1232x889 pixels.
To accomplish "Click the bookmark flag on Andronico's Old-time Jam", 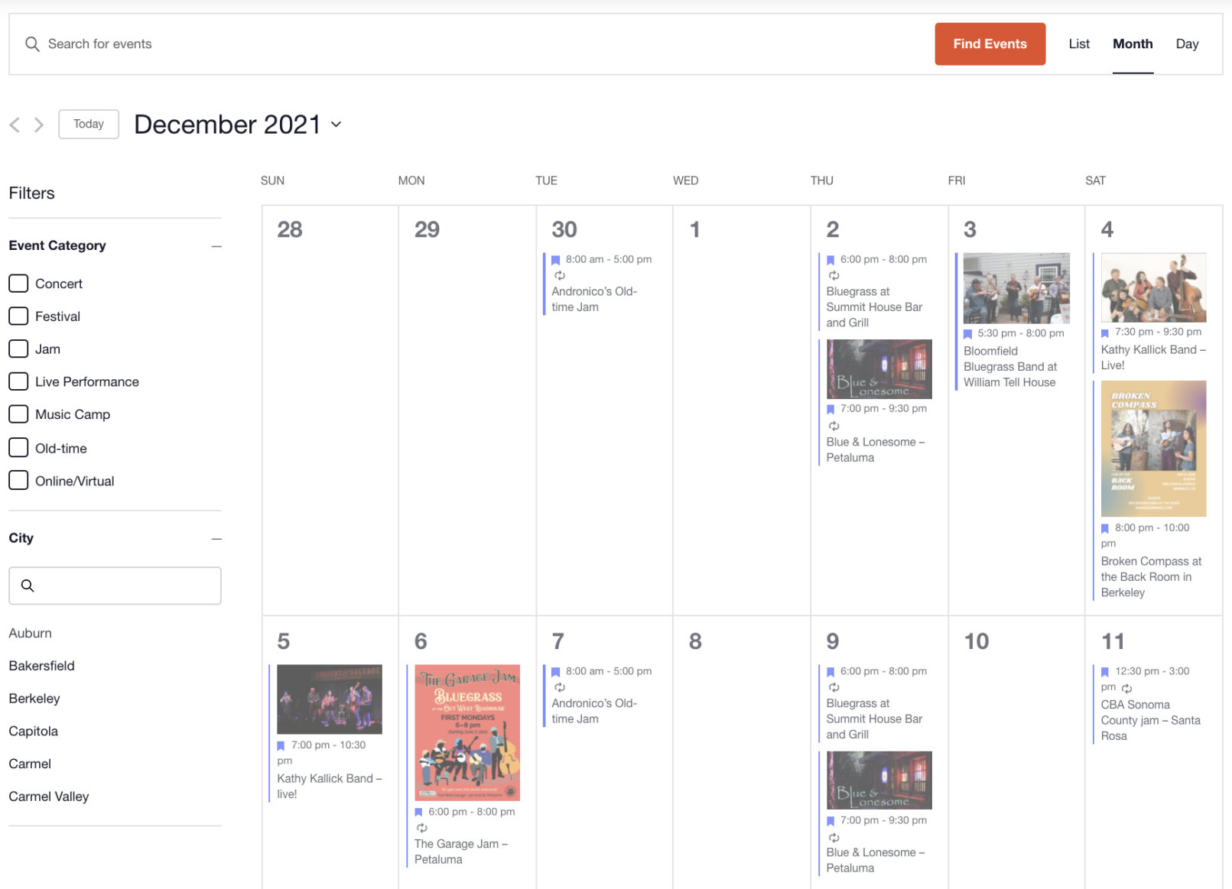I will tap(555, 260).
